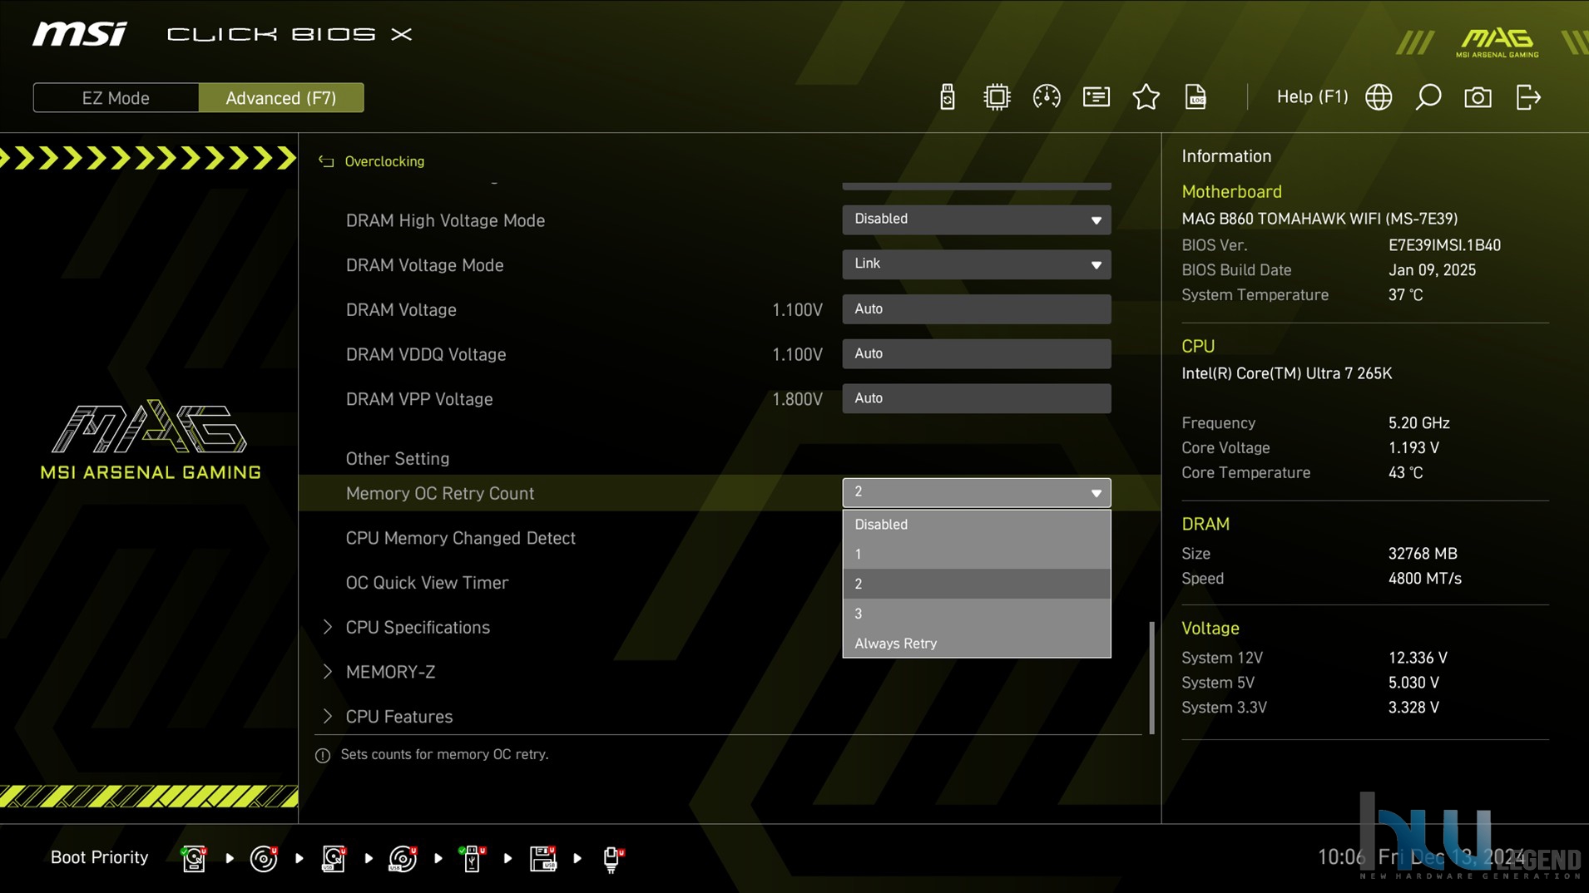Click the DRAM Speed 4800 MT/s value
The image size is (1589, 893).
click(x=1424, y=579)
